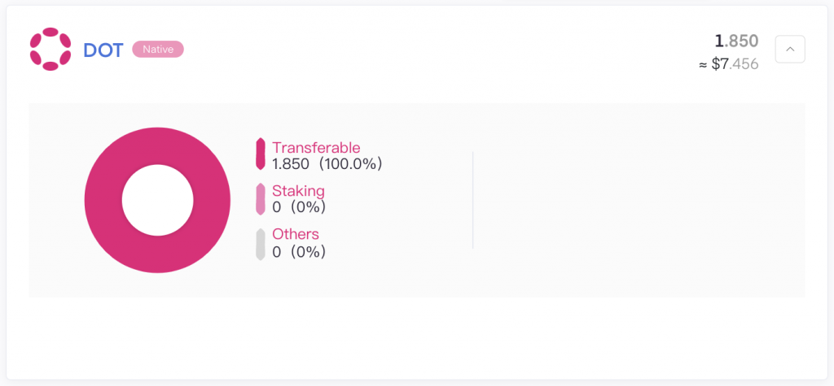The width and height of the screenshot is (834, 386).
Task: Click the Polkadot DOT logo icon
Action: 50,50
